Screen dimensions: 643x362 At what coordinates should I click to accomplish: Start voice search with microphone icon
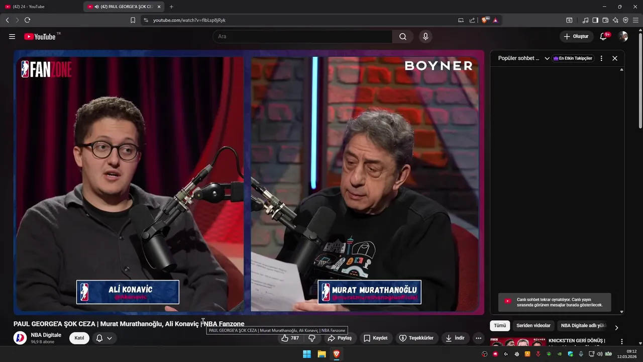(x=425, y=37)
